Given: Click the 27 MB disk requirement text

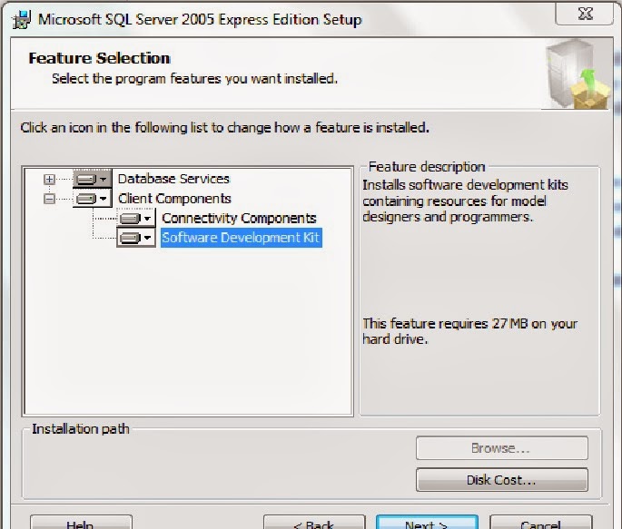Looking at the screenshot, I should pos(469,331).
